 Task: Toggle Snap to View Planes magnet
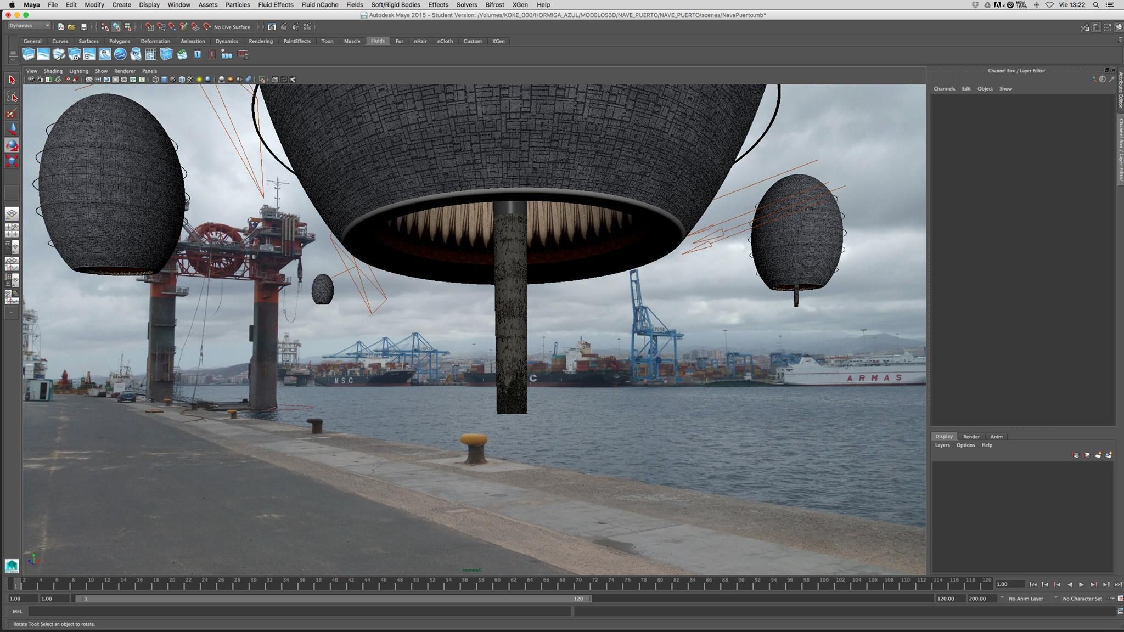click(195, 27)
